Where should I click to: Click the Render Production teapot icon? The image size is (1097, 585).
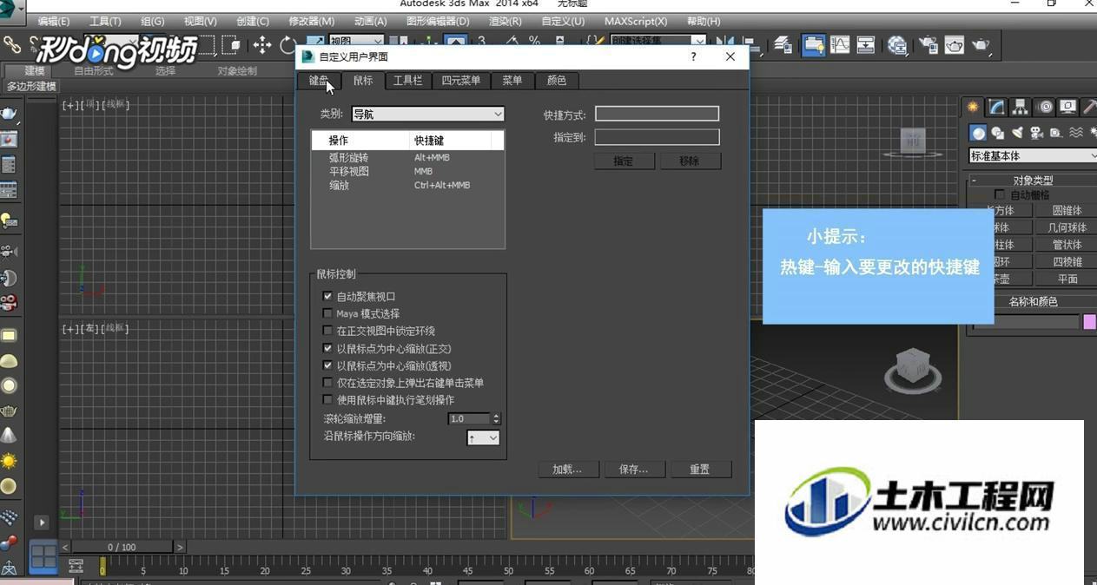coord(981,44)
